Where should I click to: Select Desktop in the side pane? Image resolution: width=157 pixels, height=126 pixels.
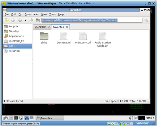pos(17,31)
